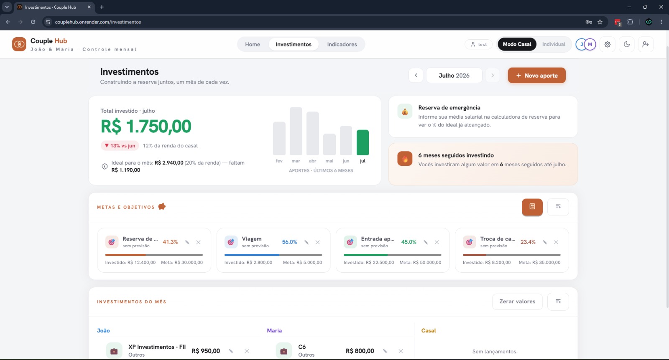
Task: Open the orange calculator button in Metas
Action: click(532, 207)
